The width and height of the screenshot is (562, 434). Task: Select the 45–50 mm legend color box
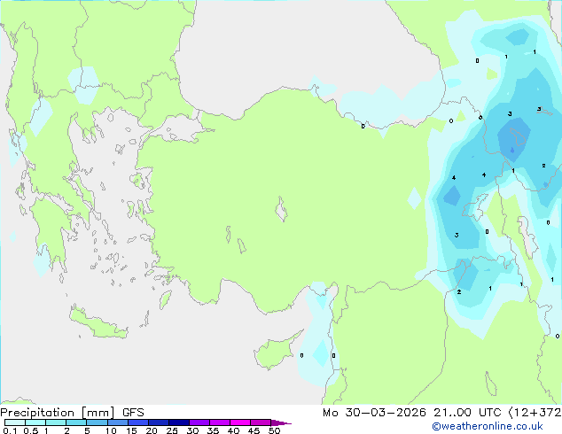coord(261,422)
